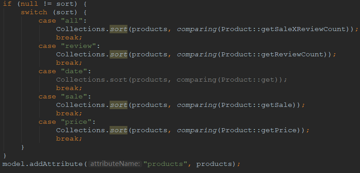
Task: Place cursor in greyed Product::get line
Action: (172, 80)
